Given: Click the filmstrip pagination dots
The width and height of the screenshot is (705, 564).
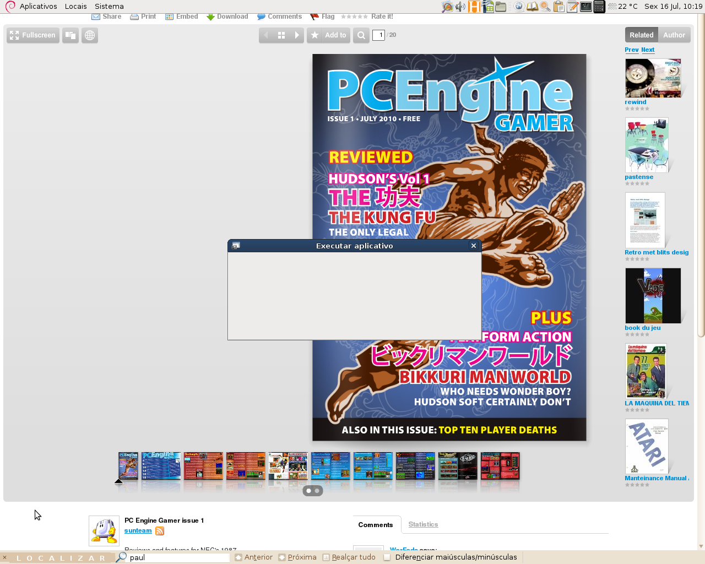Looking at the screenshot, I should point(313,491).
